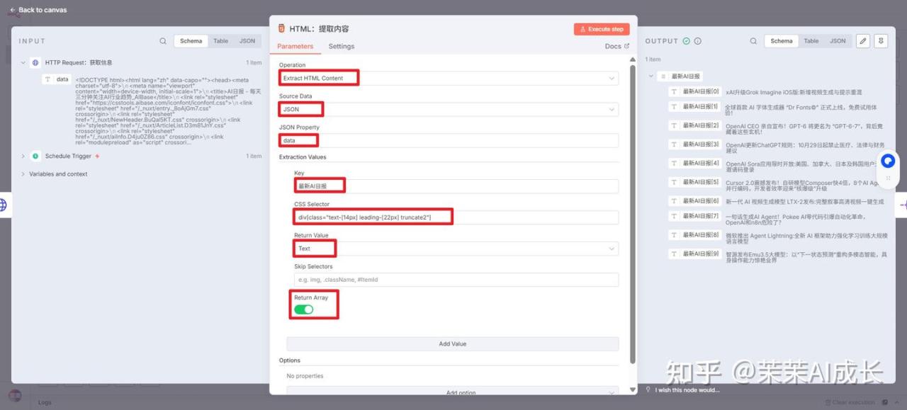Screen dimensions: 907x410
Task: Click the HTML node icon in header
Action: [282, 29]
